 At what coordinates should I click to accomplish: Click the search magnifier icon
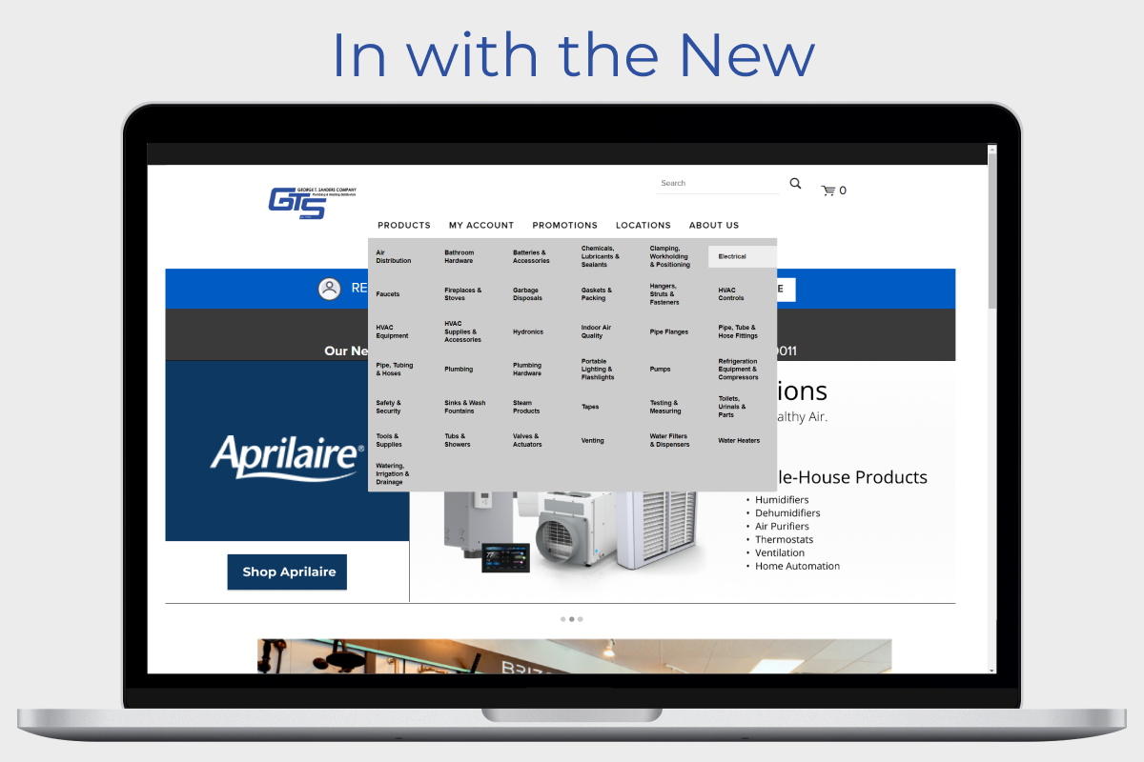(x=795, y=183)
